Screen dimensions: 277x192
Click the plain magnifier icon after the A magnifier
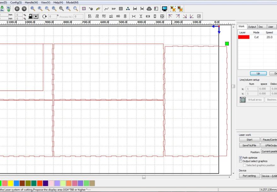pyautogui.click(x=76, y=8)
